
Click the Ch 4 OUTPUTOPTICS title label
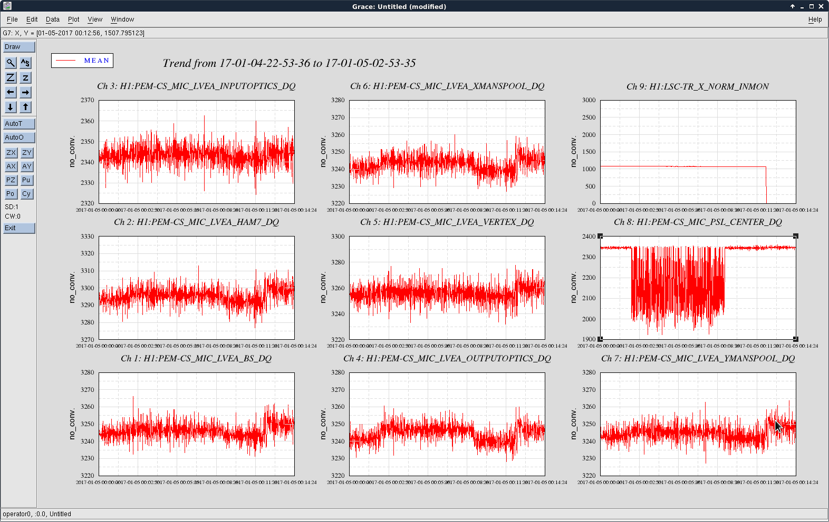pyautogui.click(x=447, y=358)
